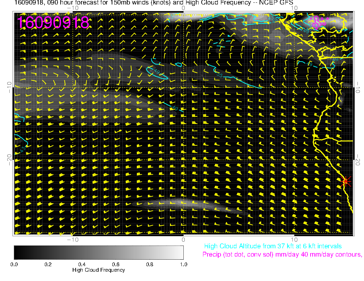Screen dimensions: 364x281
Task: Click the 0.6 tick label under the colorbar
Action: (x=115, y=264)
